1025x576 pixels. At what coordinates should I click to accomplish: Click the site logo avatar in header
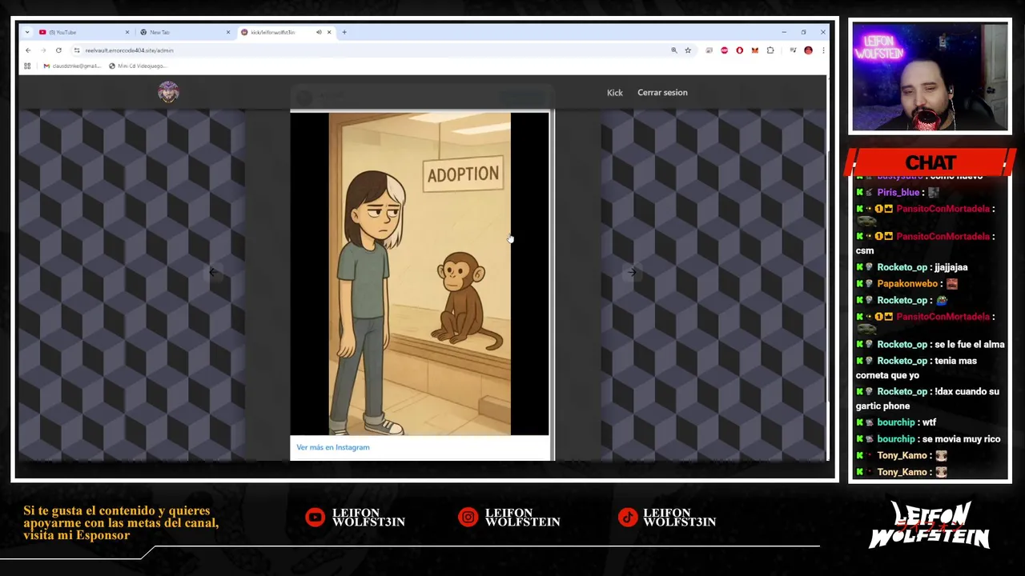[x=168, y=92]
